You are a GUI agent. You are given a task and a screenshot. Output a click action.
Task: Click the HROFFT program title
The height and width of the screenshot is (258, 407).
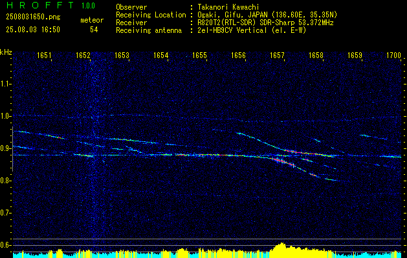coord(40,5)
